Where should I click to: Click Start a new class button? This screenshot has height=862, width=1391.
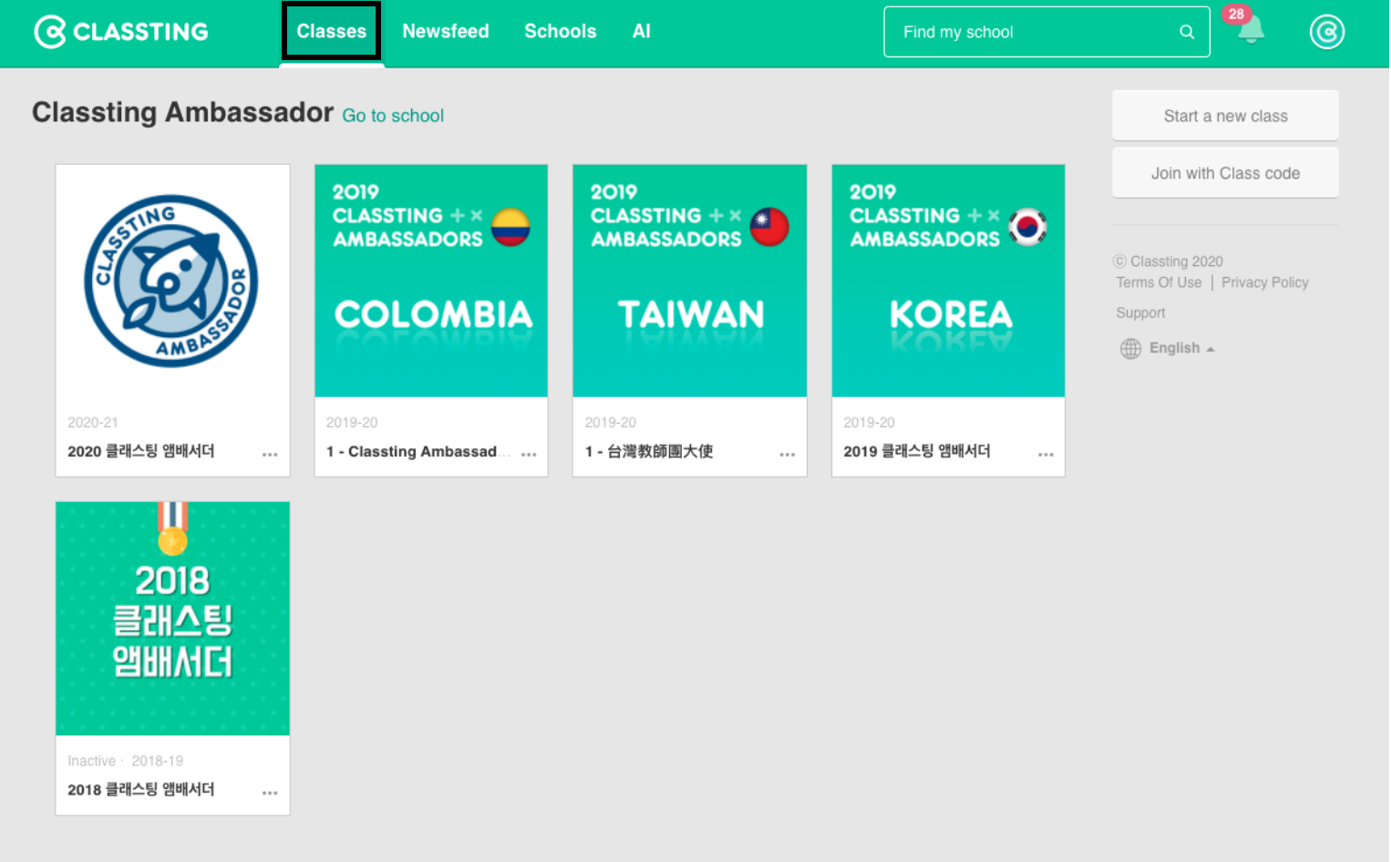[1225, 116]
